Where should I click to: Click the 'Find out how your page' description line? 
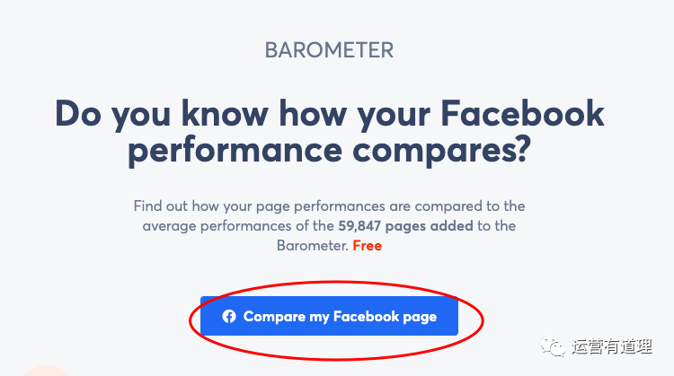point(329,206)
